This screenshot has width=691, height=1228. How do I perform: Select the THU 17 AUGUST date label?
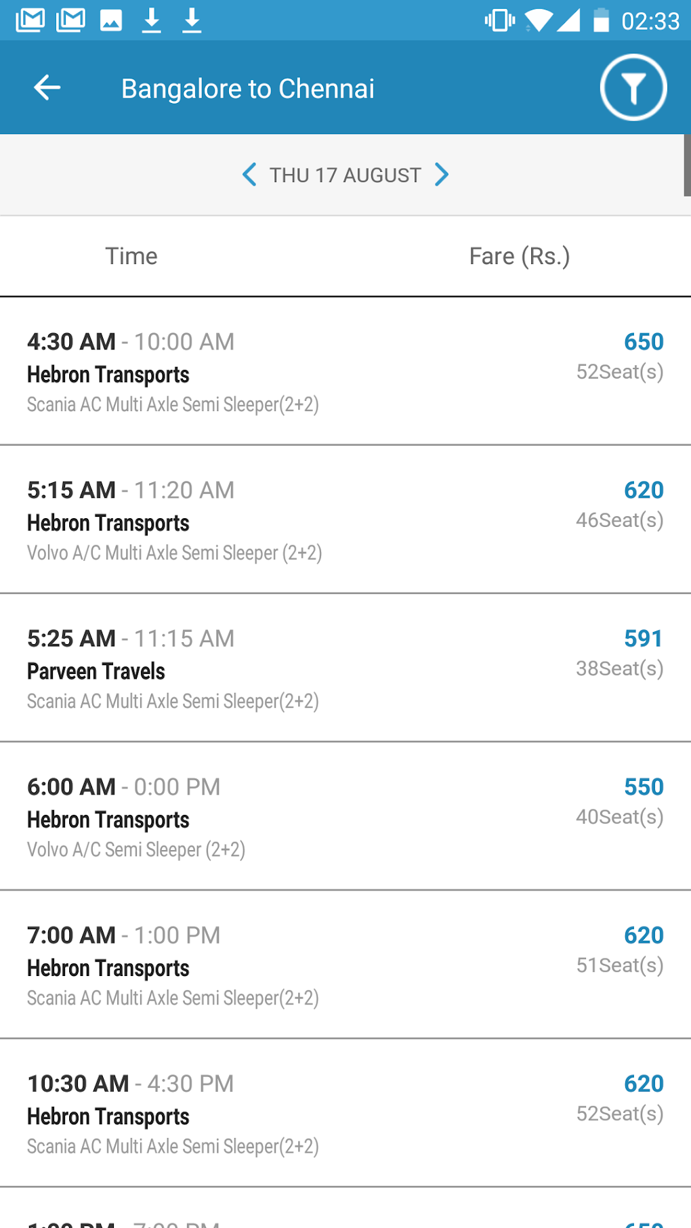point(345,175)
